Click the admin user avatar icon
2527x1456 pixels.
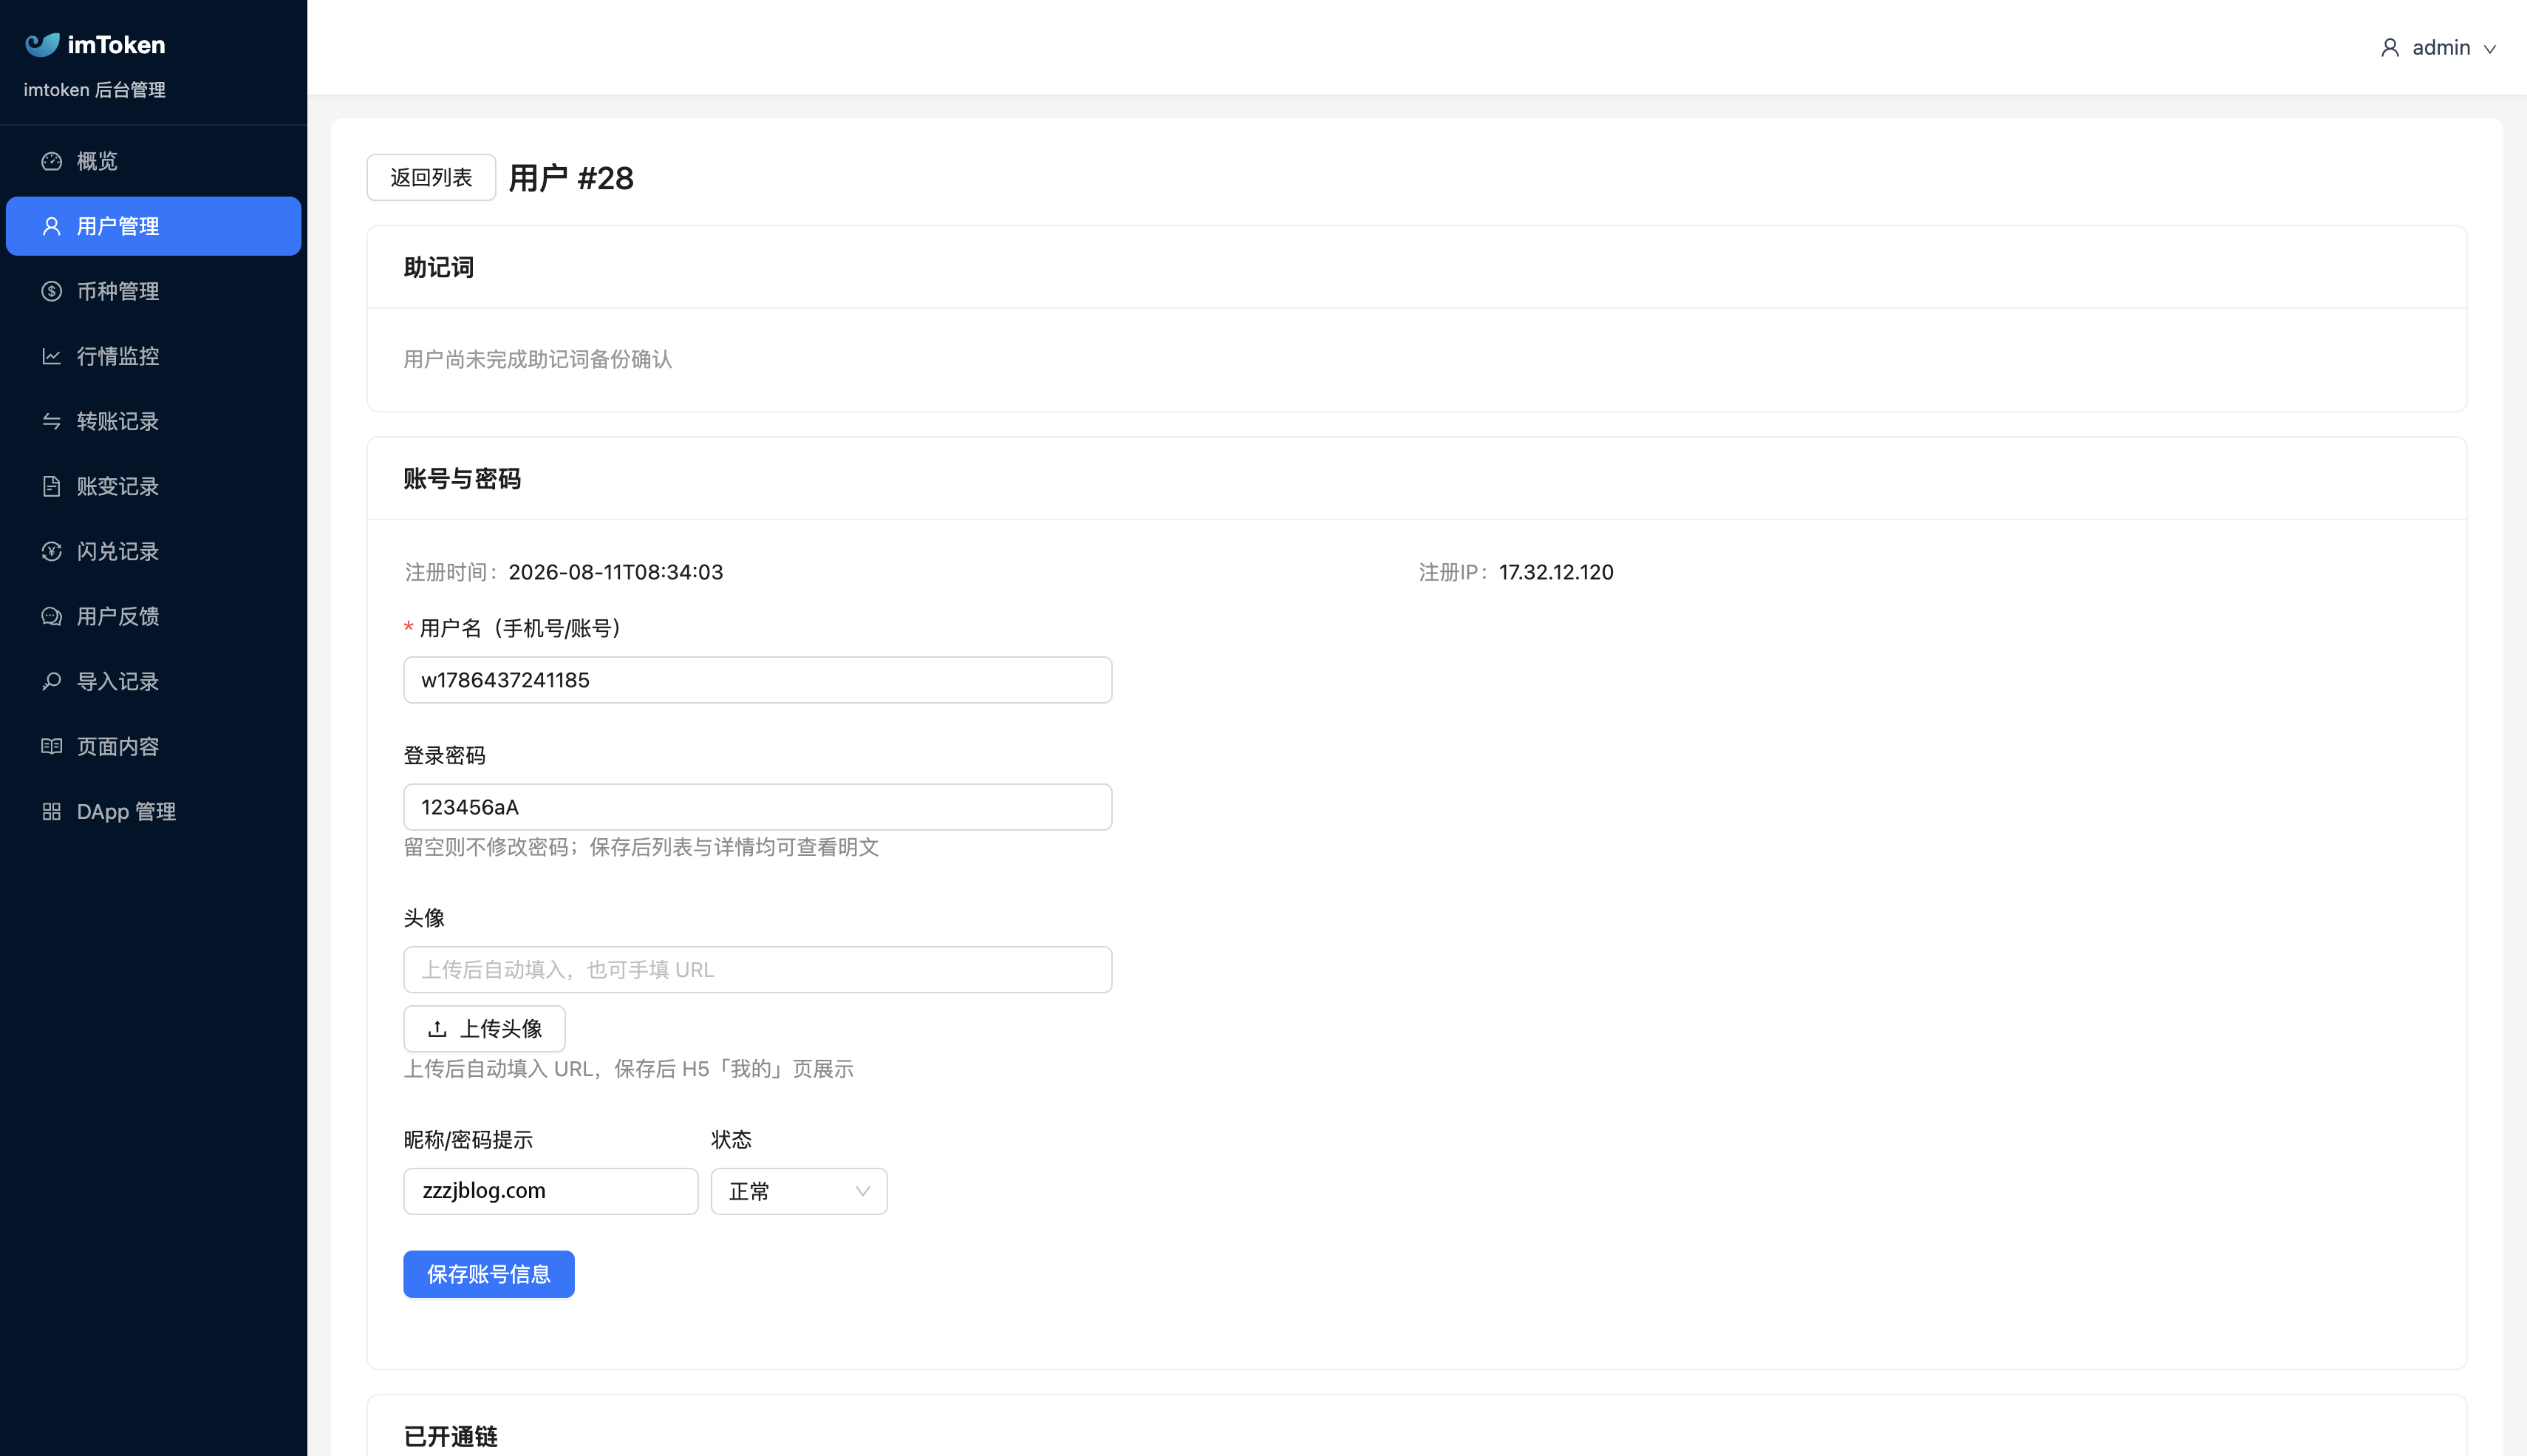pos(2390,48)
